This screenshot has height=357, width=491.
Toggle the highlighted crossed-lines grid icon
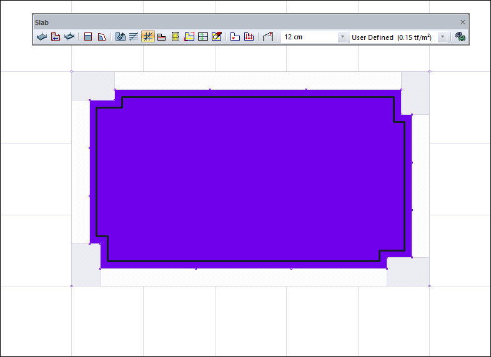148,37
